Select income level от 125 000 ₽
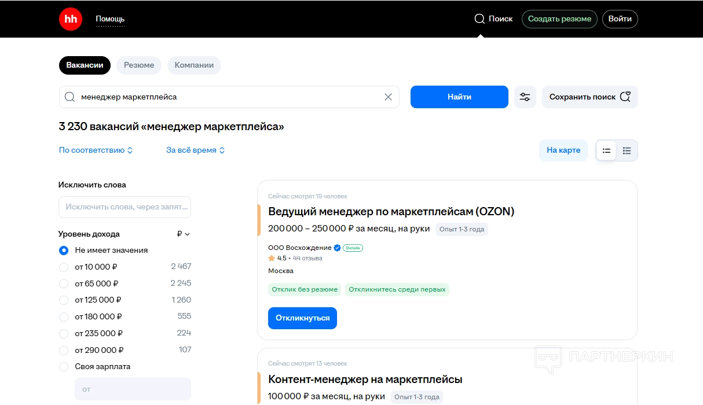The image size is (703, 405). click(x=64, y=300)
